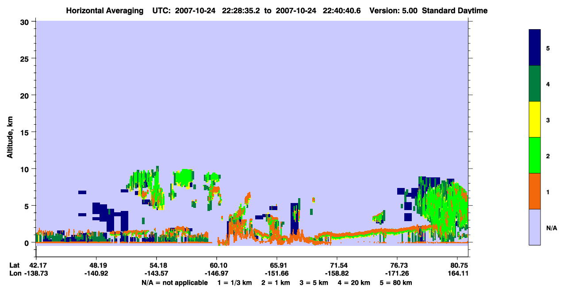Screen dimensions: 575x295
Task: Click the colorbar number label 5
Action: pos(548,48)
